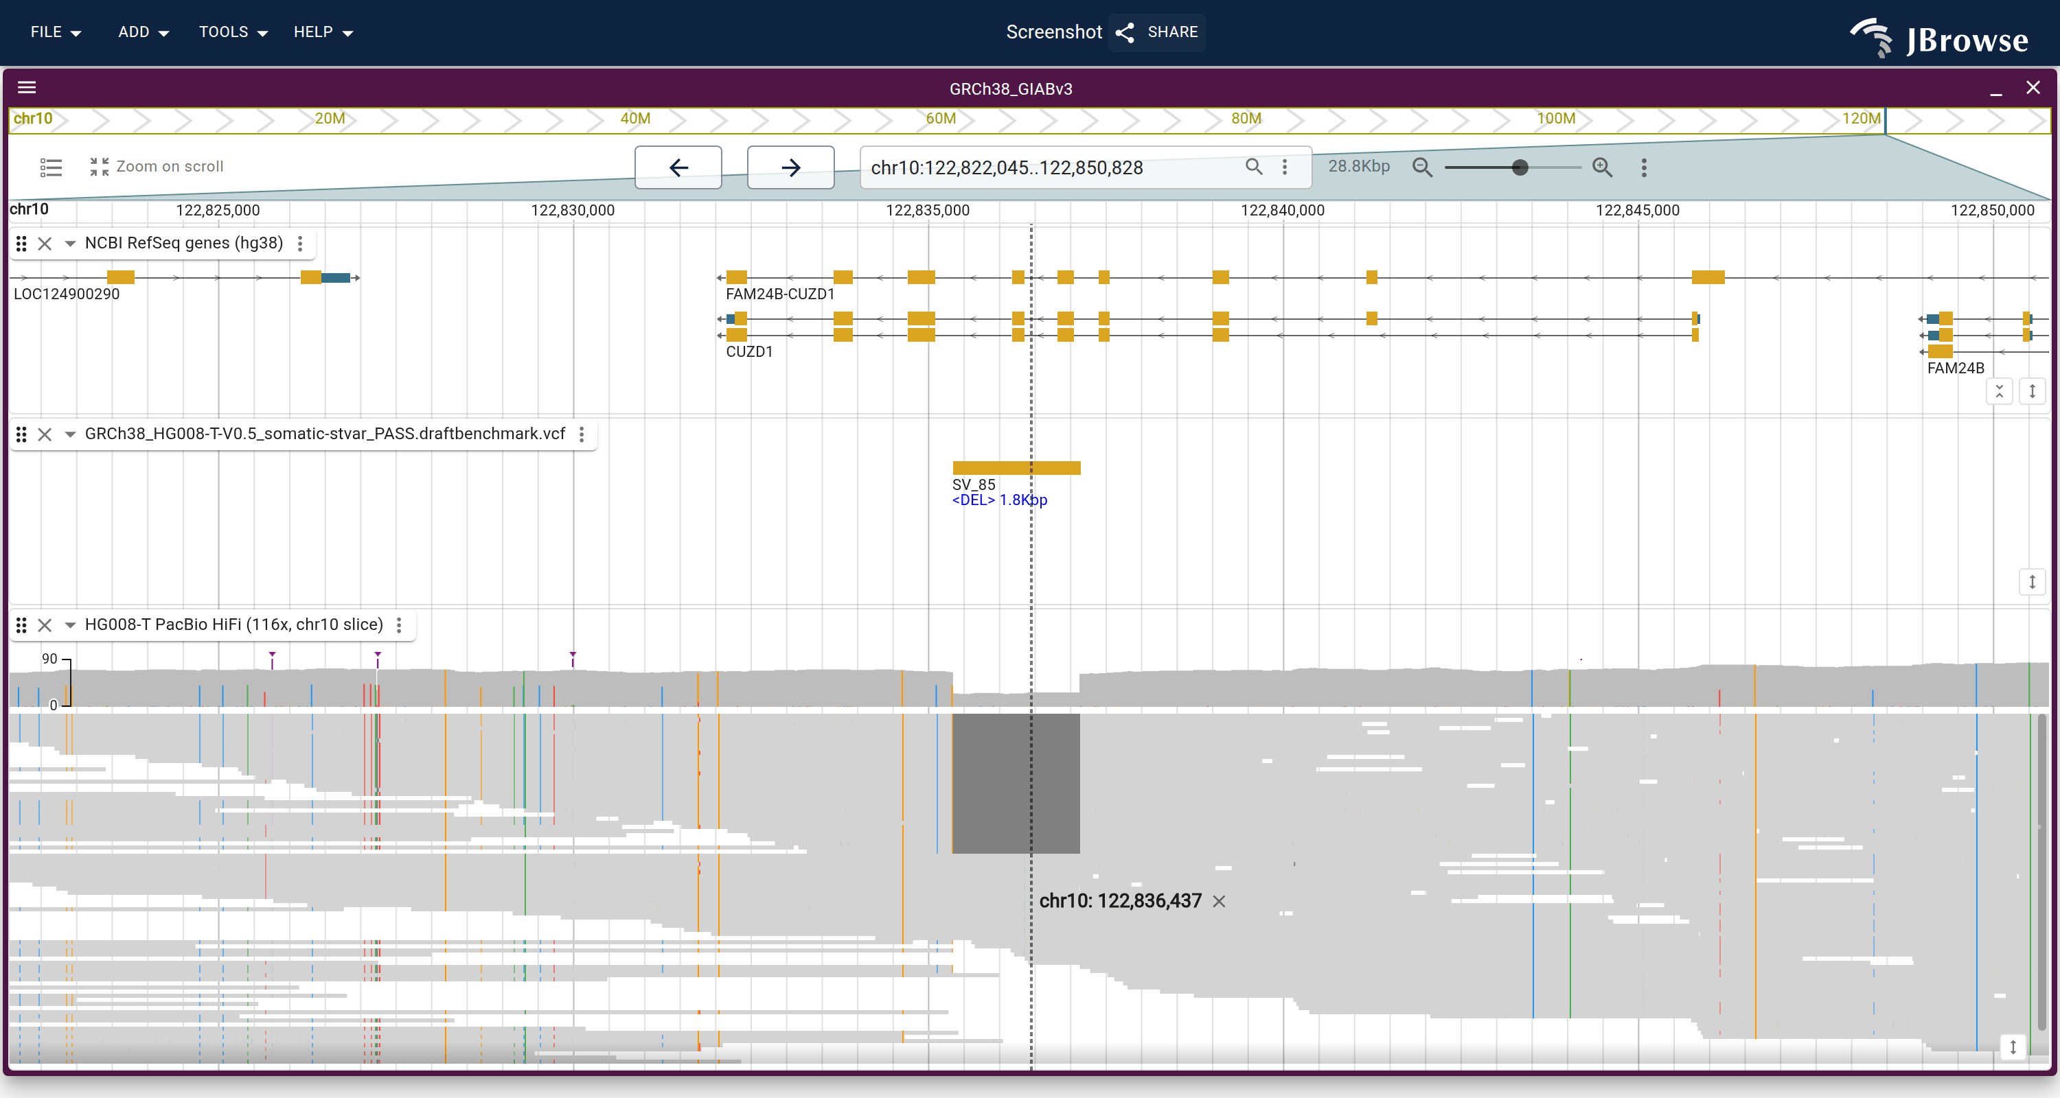Viewport: 2060px width, 1098px height.
Task: Dismiss the chr10: 122,836,437 marker label
Action: (x=1219, y=902)
